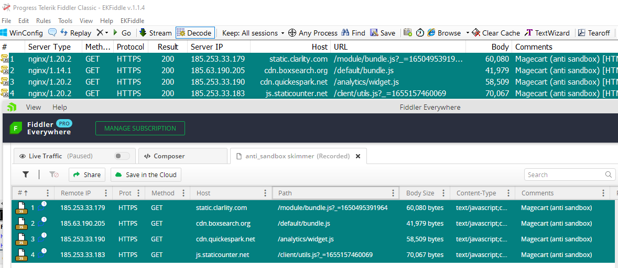618x268 pixels.
Task: Open the File menu in Fiddler Classic
Action: point(6,21)
